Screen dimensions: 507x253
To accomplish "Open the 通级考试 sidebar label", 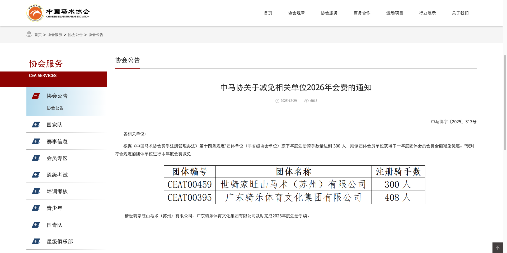I will [x=57, y=175].
